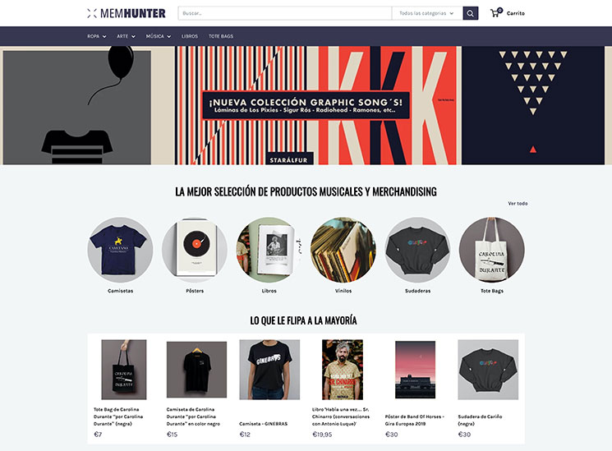Expand the ROPA menu
Viewport: 612px width, 451px height.
[x=96, y=36]
